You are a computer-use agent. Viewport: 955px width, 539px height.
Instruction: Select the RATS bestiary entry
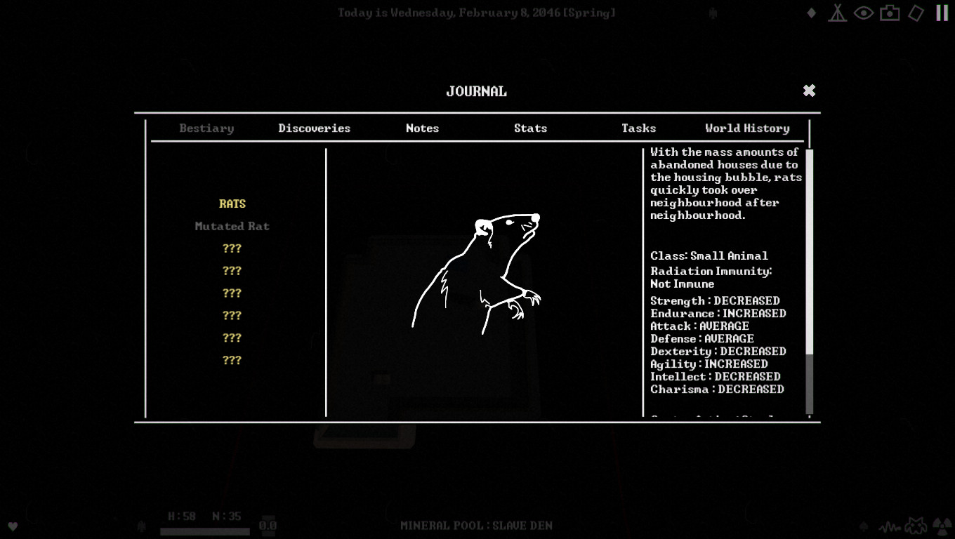[x=232, y=204]
